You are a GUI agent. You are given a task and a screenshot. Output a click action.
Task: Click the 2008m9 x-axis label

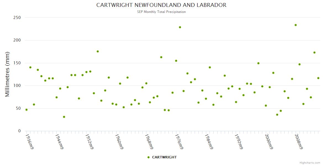pos(299,141)
